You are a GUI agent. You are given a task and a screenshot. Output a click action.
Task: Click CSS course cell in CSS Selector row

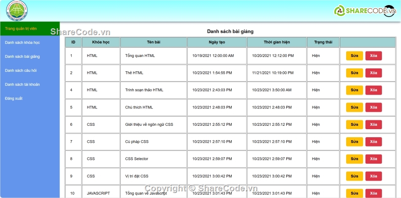click(x=101, y=159)
